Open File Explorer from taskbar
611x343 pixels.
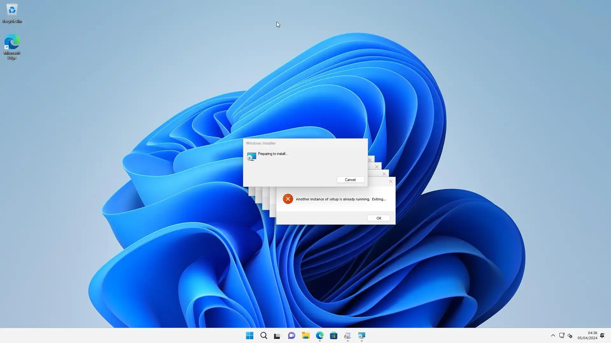pos(305,336)
